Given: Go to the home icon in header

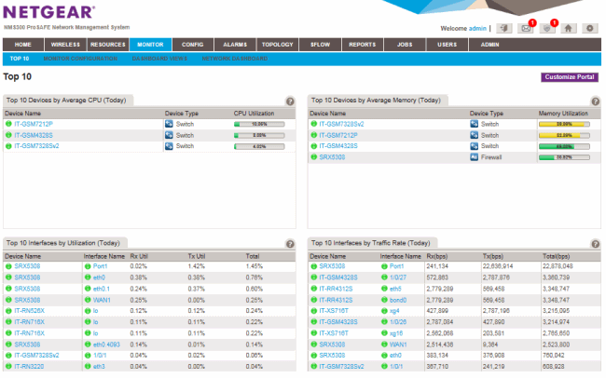Looking at the screenshot, I should 569,29.
